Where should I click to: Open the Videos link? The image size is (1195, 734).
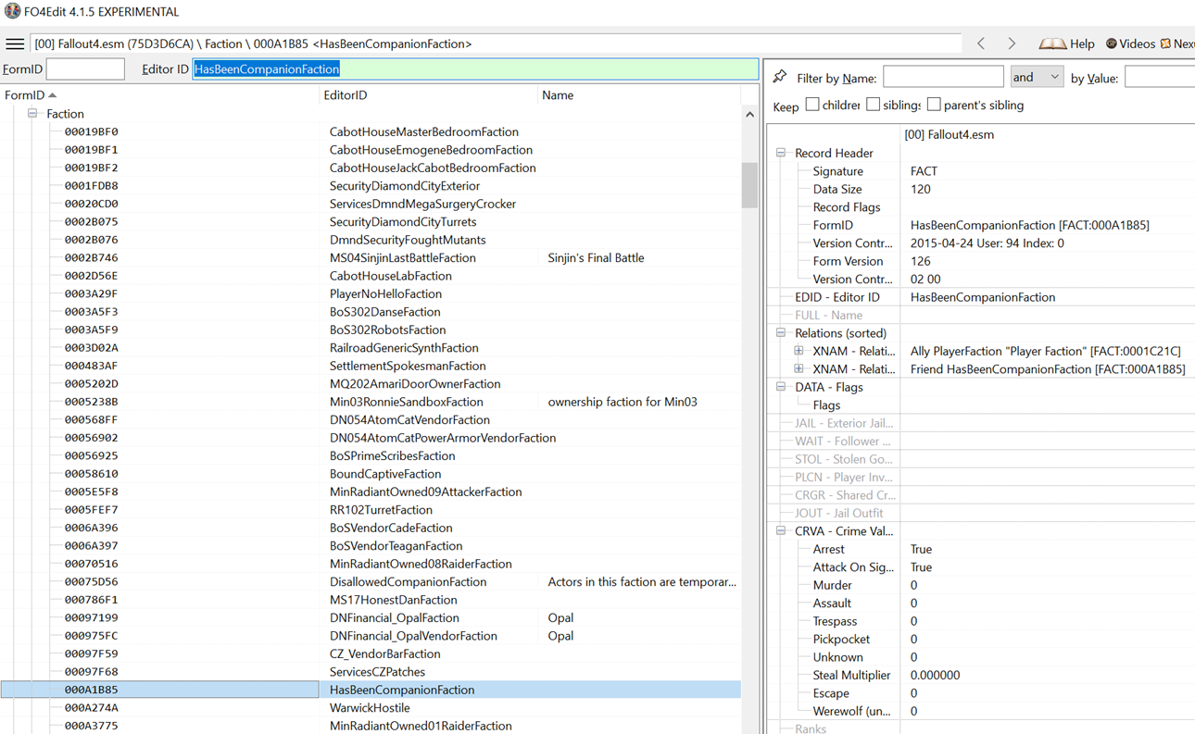1130,44
